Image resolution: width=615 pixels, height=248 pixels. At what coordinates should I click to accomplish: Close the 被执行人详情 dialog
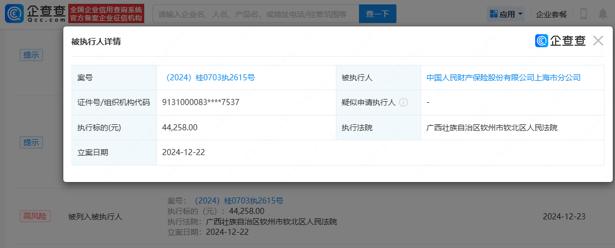pos(598,41)
